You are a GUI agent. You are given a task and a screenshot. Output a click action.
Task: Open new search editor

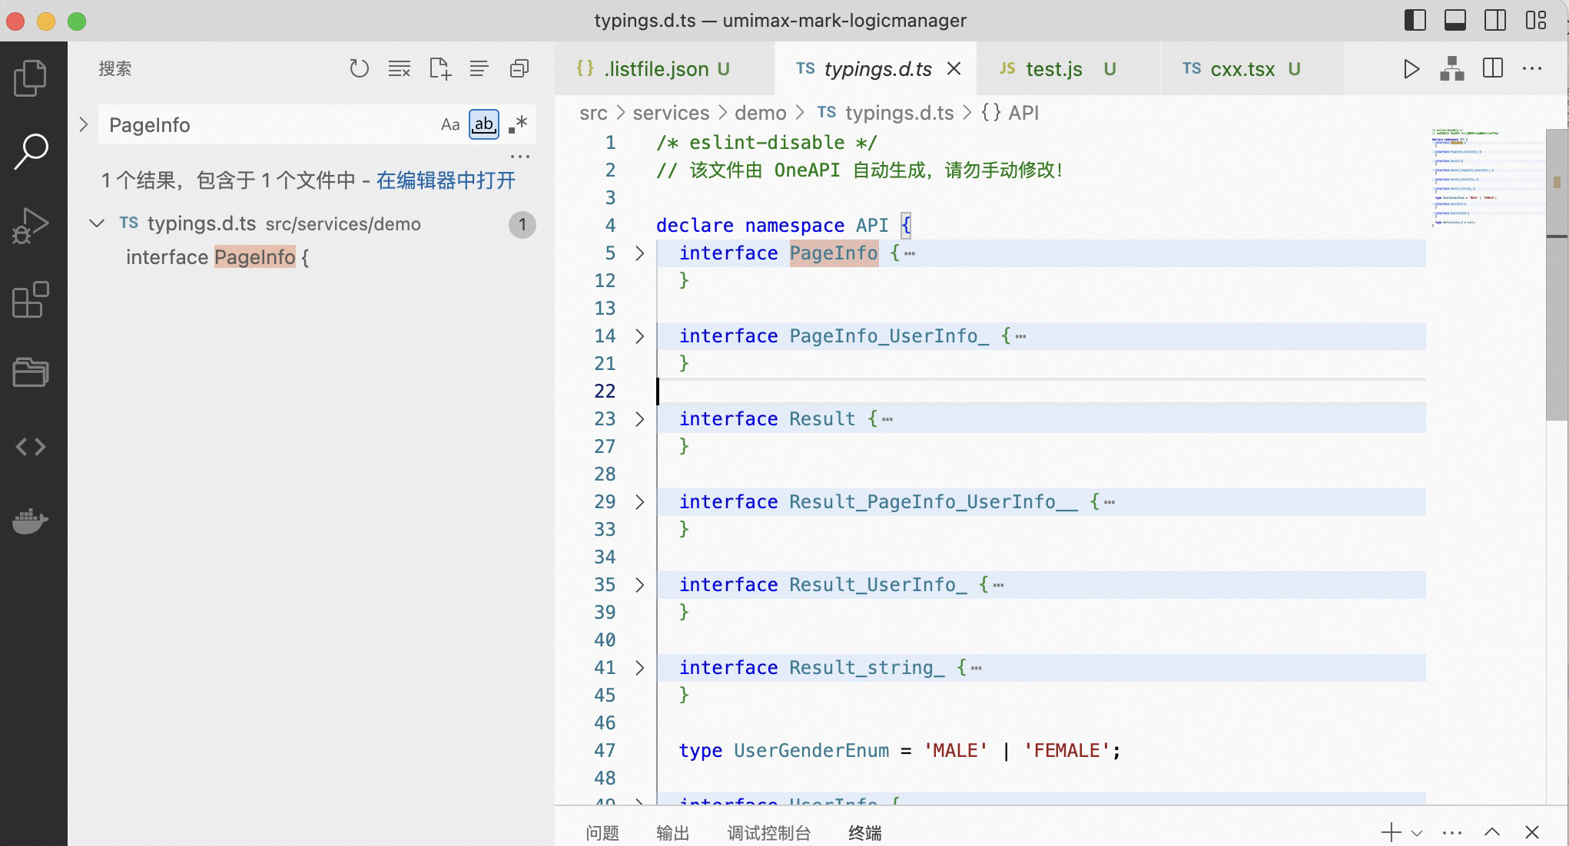tap(440, 69)
